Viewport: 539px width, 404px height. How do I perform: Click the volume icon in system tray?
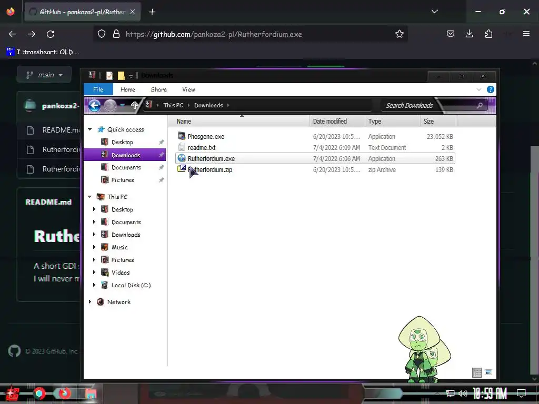click(463, 393)
